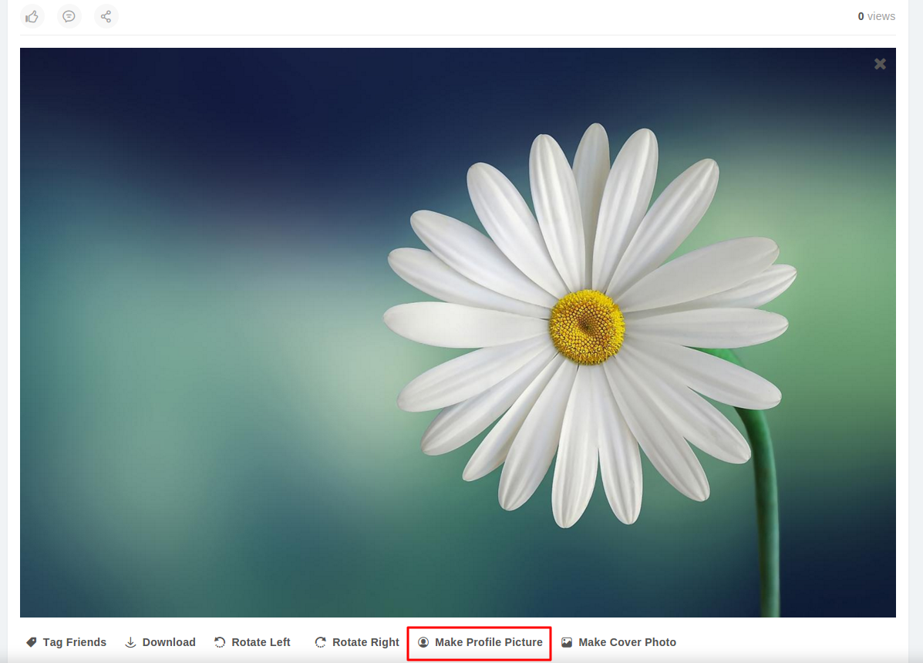Select the Tag Friends text link

75,642
